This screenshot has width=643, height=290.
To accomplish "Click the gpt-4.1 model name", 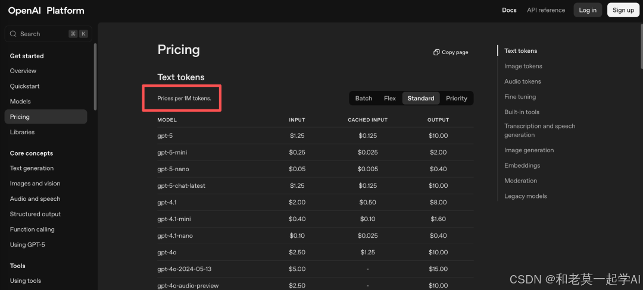I will (x=167, y=203).
